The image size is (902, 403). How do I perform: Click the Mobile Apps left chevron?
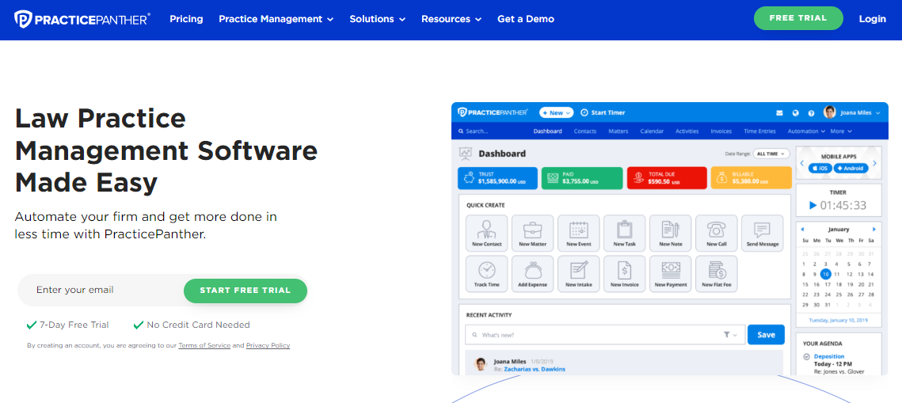pyautogui.click(x=802, y=164)
